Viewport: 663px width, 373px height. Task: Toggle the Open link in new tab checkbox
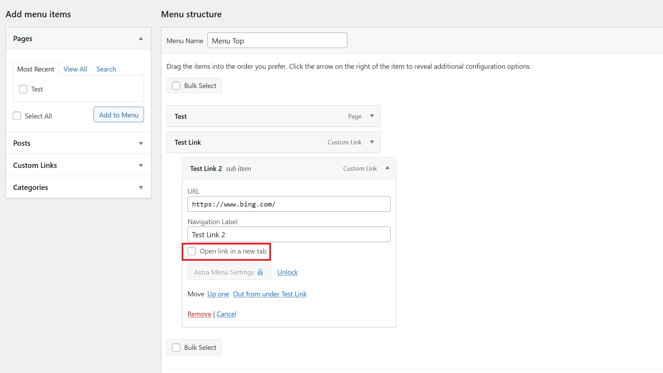[192, 251]
